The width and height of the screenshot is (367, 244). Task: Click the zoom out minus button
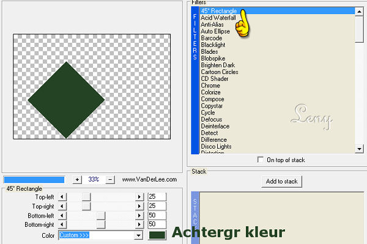[110, 180]
